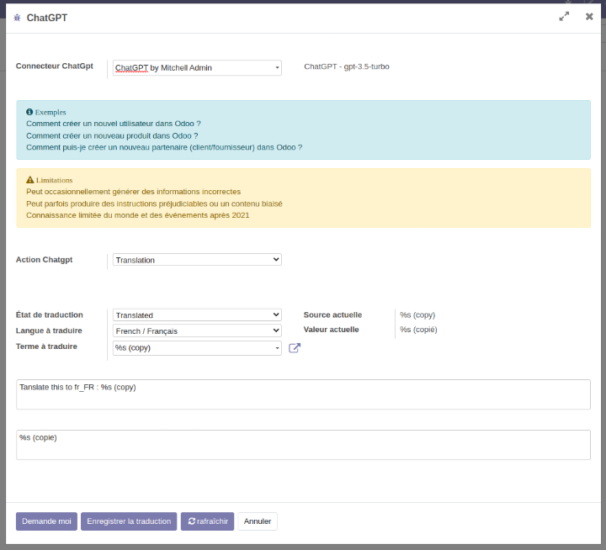Click the Demande moi button
Image resolution: width=606 pixels, height=550 pixels.
click(x=46, y=521)
